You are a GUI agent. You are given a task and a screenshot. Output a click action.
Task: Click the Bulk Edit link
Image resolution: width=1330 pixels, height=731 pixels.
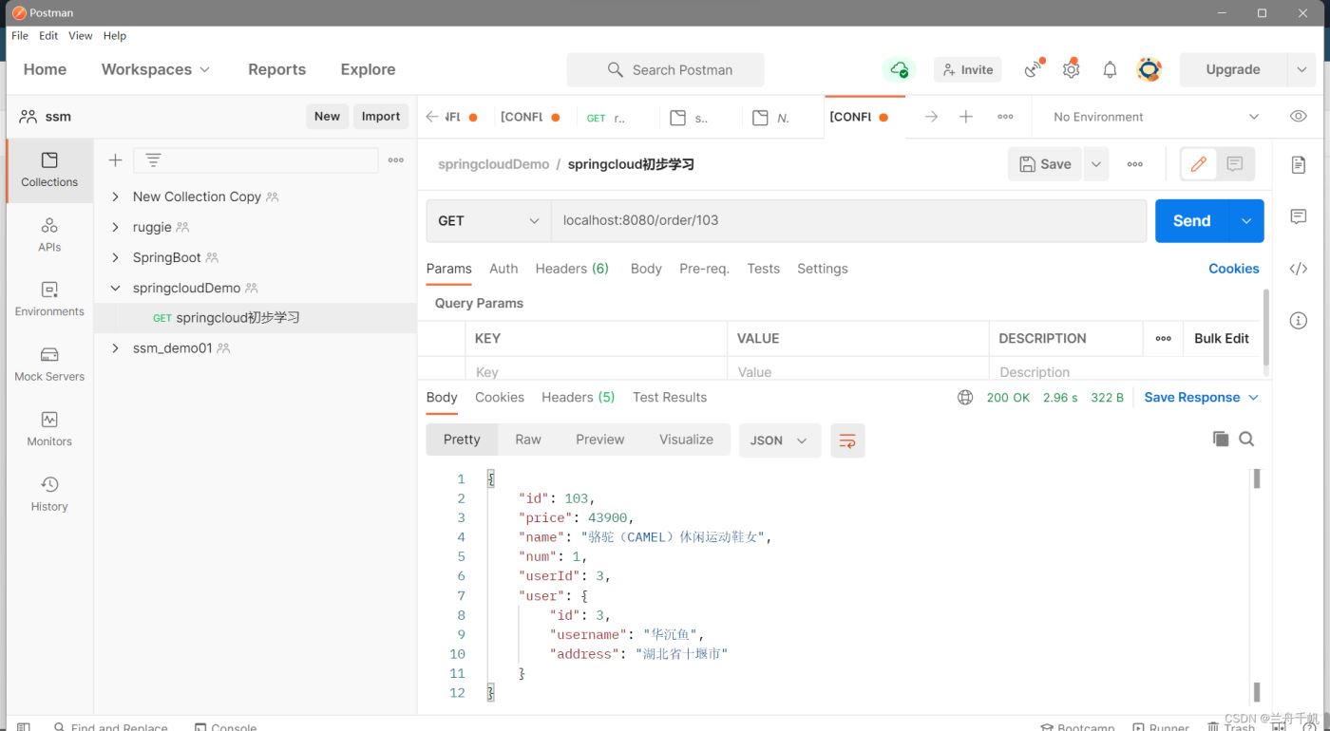pyautogui.click(x=1222, y=339)
